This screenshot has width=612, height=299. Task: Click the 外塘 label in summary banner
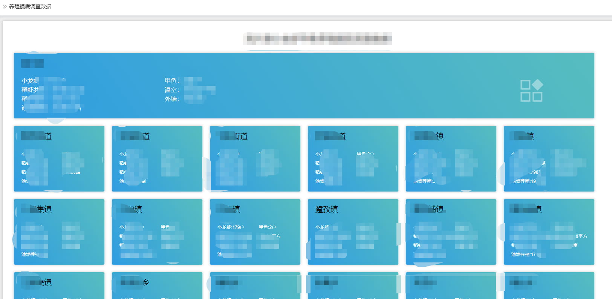(x=171, y=99)
